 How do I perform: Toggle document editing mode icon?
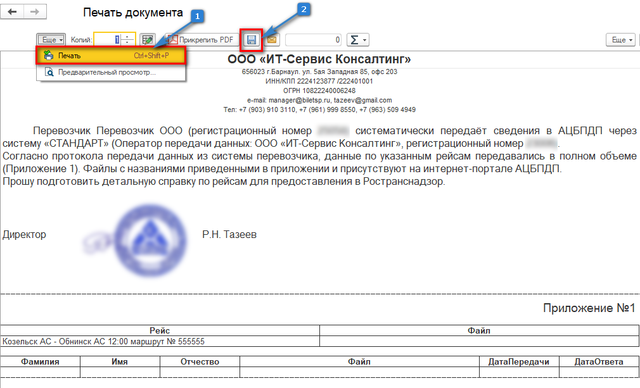pyautogui.click(x=148, y=40)
